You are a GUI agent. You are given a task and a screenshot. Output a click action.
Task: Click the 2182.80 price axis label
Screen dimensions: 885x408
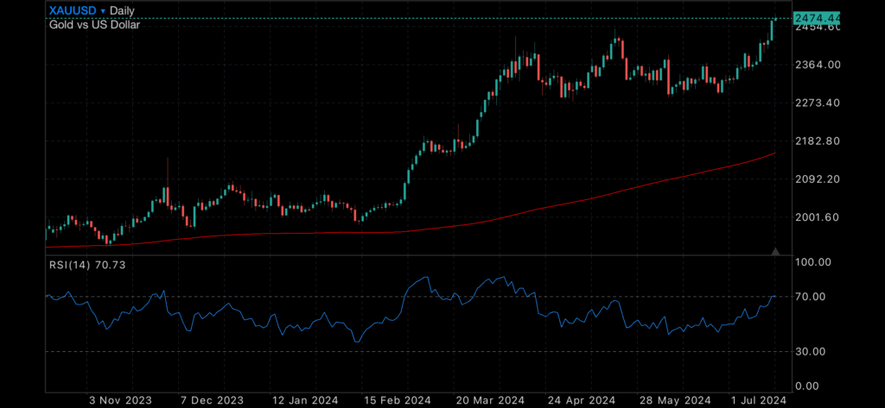tap(818, 141)
